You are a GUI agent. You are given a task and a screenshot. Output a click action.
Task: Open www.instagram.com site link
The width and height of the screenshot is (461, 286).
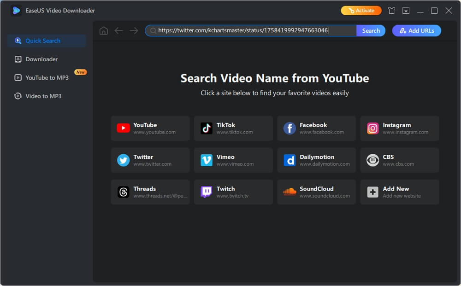pyautogui.click(x=405, y=132)
